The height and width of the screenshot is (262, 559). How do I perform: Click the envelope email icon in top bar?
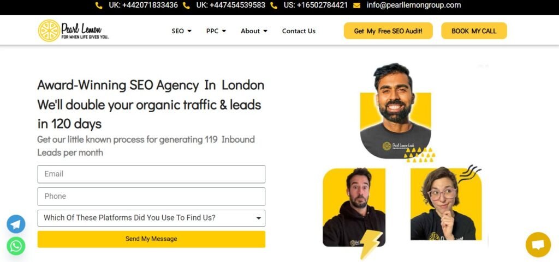click(x=356, y=5)
